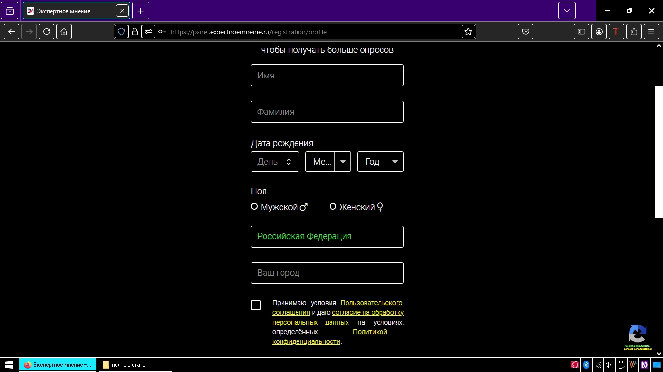Open the Bluetooth tray icon

click(x=586, y=365)
